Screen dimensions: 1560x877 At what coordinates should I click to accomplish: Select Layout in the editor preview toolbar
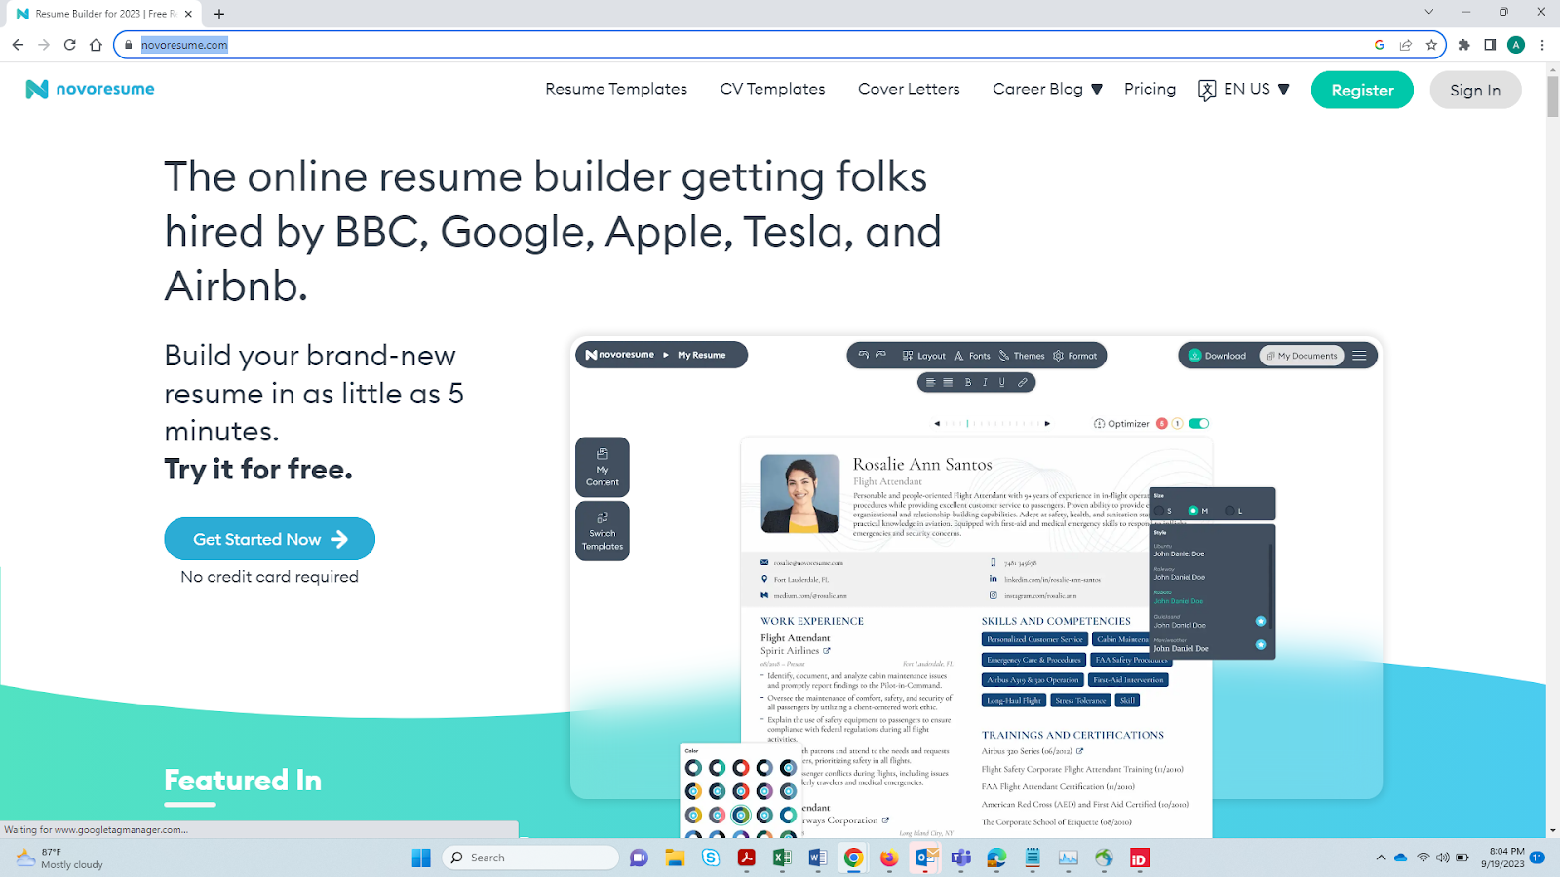click(923, 356)
